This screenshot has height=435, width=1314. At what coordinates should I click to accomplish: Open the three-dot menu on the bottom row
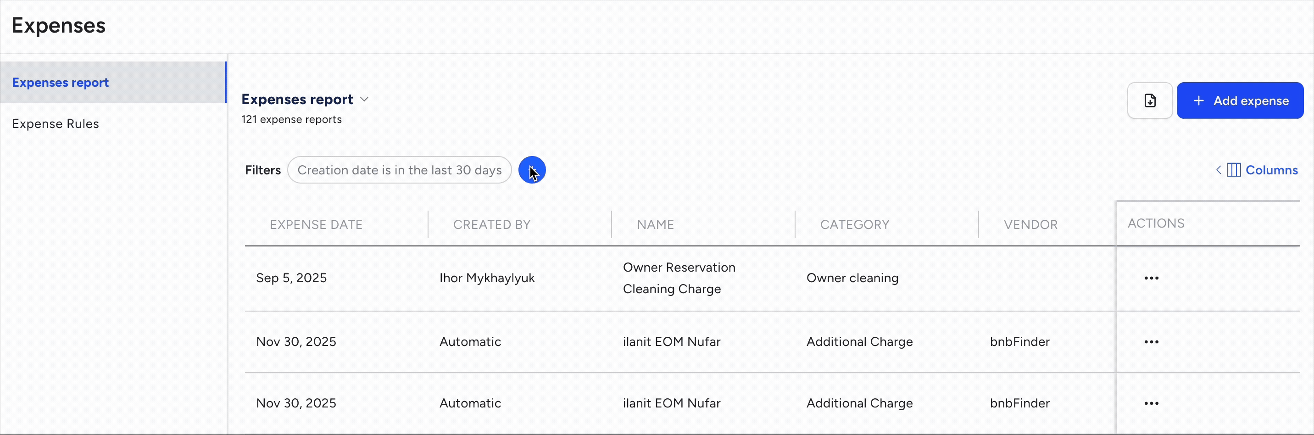(1151, 403)
